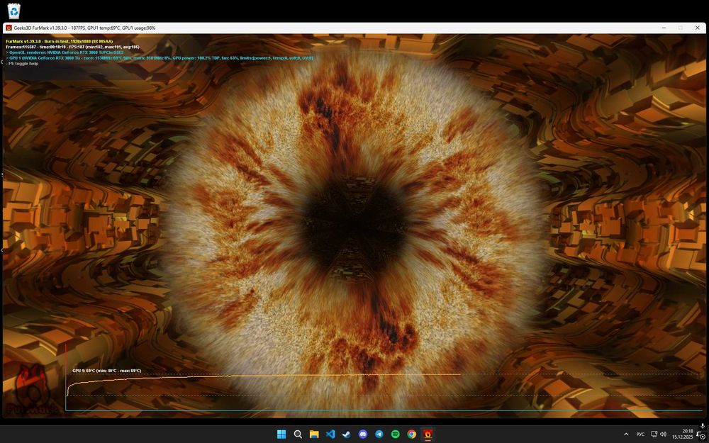709x443 pixels.
Task: Open the clock showing 20:18
Action: (x=682, y=434)
